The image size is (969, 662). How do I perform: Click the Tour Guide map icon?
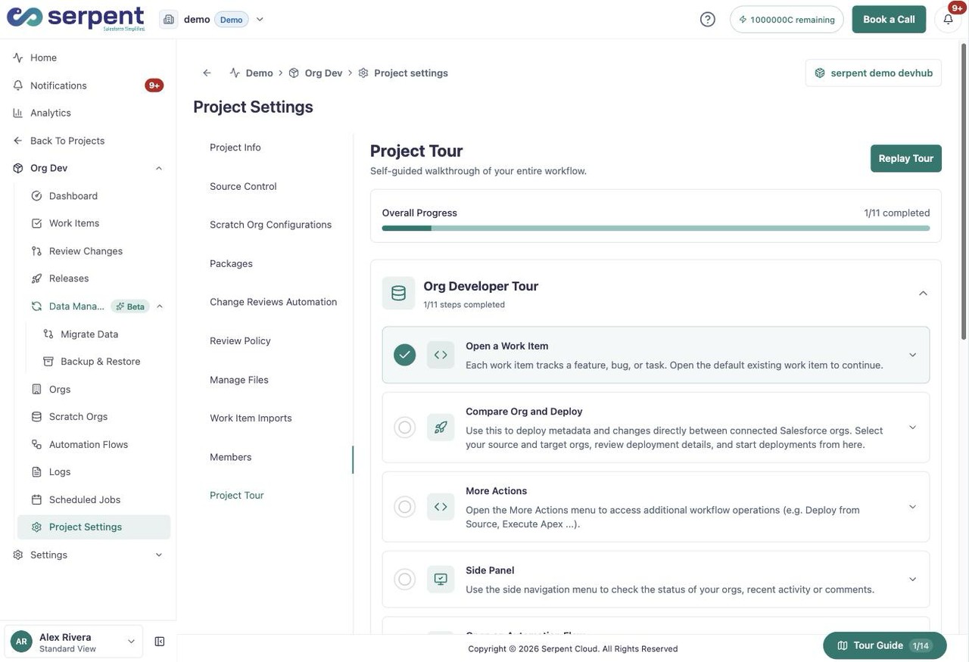coord(843,645)
